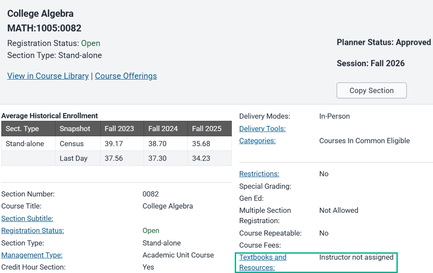Click the Section Subtitle link
The height and width of the screenshot is (273, 433).
27,218
